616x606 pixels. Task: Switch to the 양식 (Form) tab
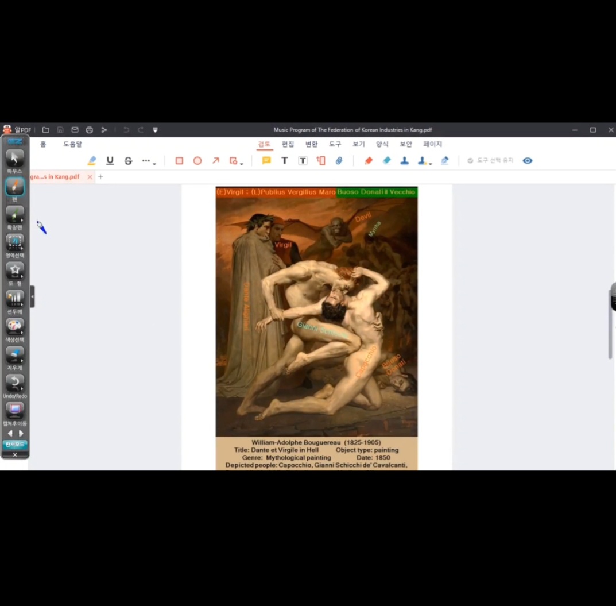[382, 144]
